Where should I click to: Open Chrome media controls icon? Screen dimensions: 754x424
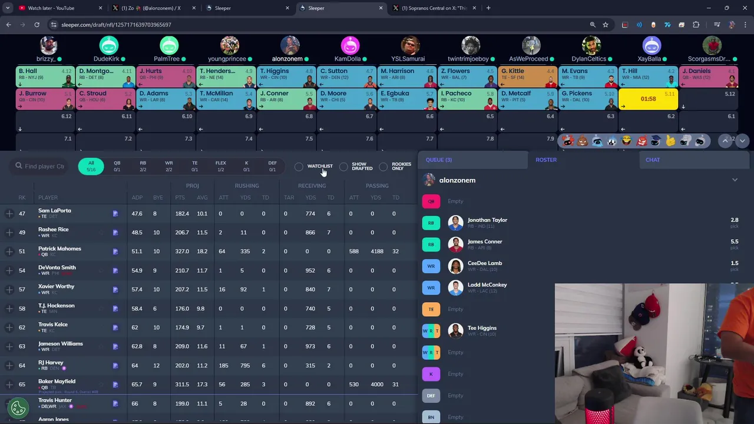pos(717,25)
